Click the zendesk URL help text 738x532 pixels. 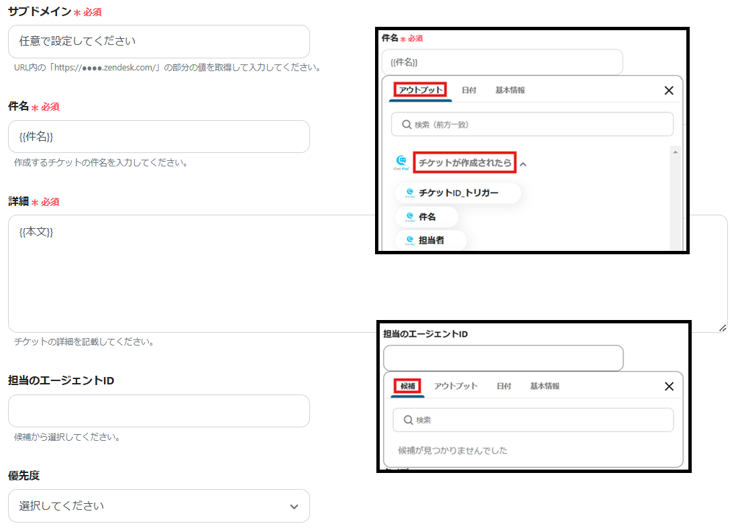click(x=168, y=67)
